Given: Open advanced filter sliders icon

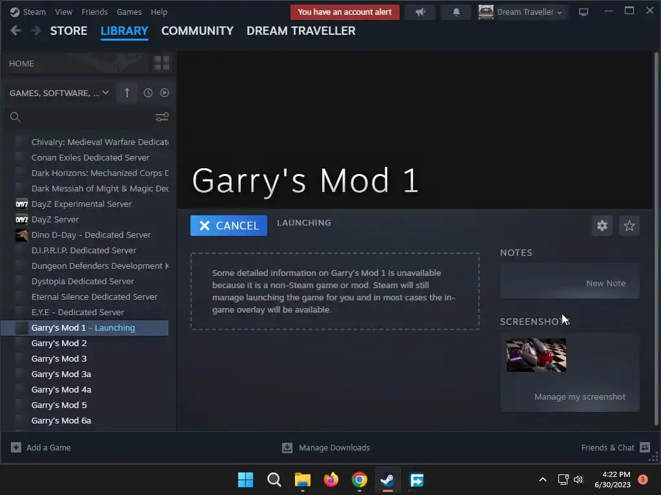Looking at the screenshot, I should click(x=162, y=117).
